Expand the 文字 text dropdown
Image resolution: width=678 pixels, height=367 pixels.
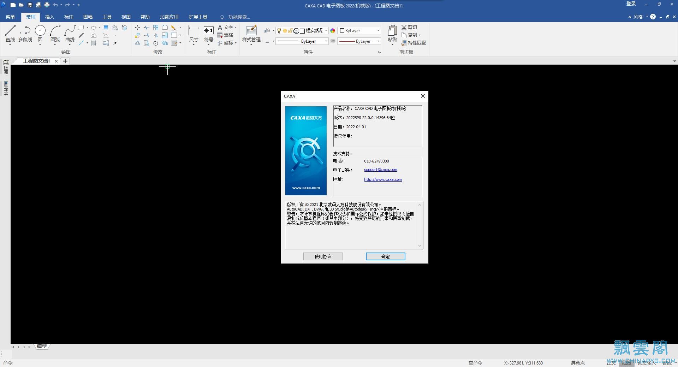coord(236,28)
